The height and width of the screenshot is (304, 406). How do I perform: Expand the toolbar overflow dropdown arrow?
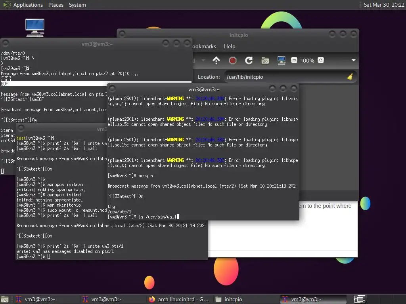[353, 61]
